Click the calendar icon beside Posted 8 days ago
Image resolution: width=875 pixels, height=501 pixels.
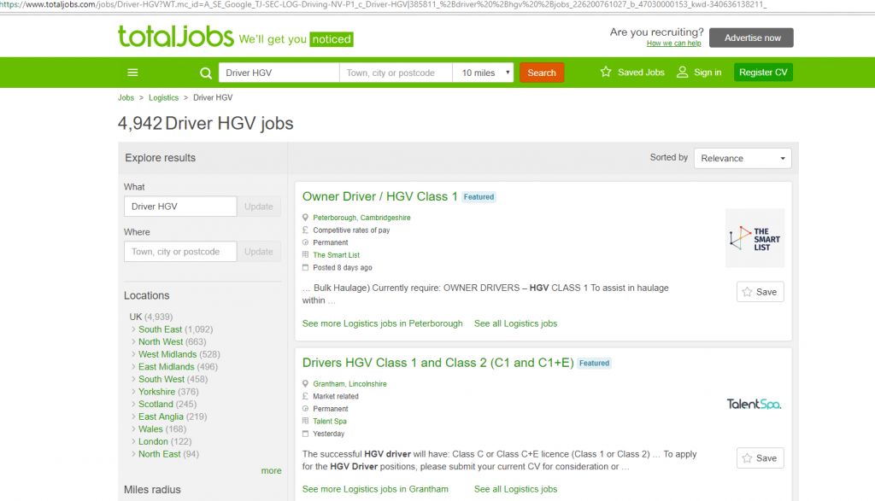(305, 268)
